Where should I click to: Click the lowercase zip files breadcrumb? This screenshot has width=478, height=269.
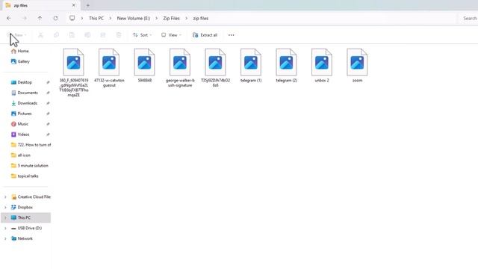coord(201,18)
